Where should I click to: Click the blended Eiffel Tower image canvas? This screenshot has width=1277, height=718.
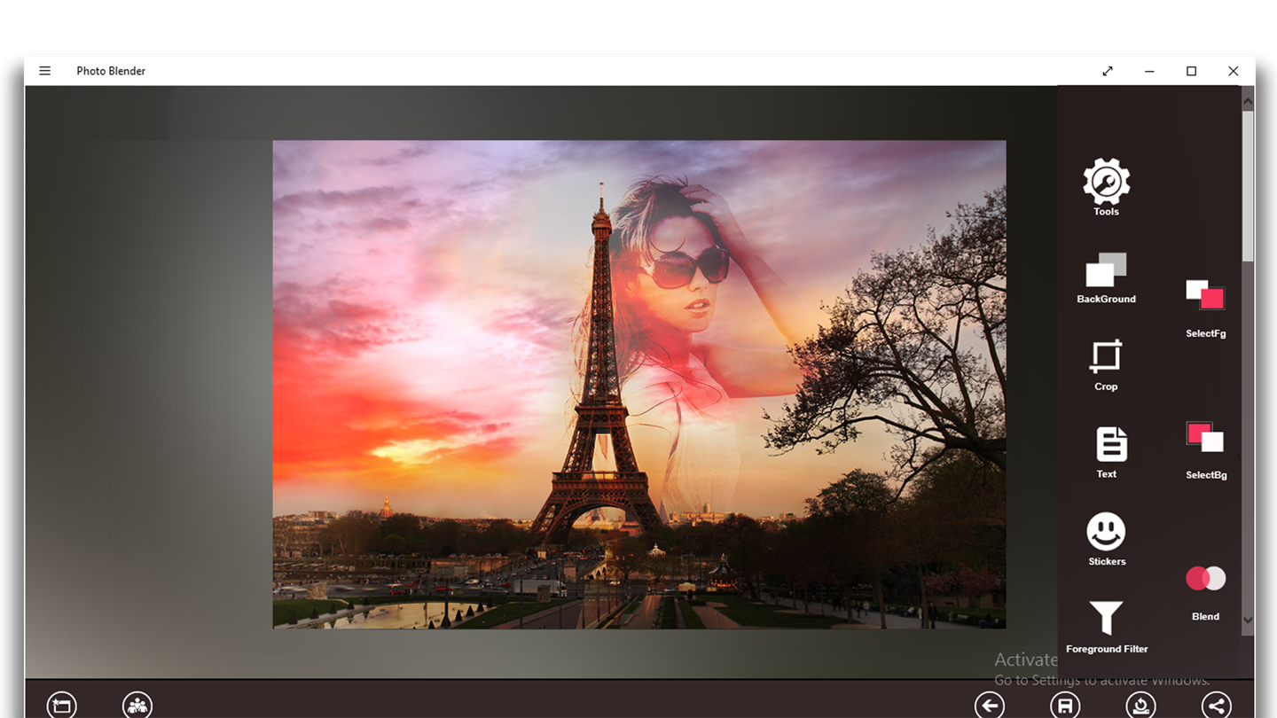tap(638, 384)
